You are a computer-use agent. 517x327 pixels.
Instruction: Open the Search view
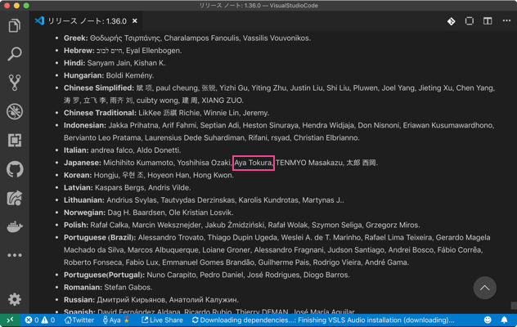[x=15, y=54]
